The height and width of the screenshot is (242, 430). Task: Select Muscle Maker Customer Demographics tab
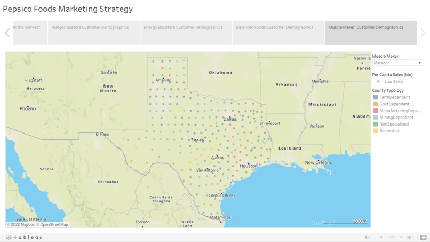click(x=371, y=33)
